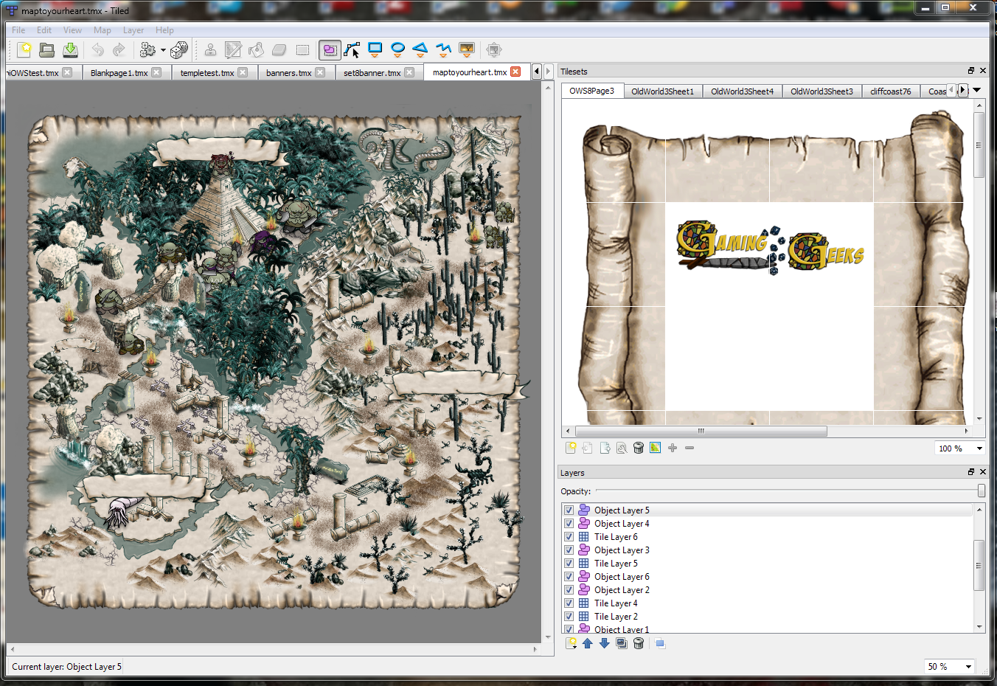Open tileset properties icon
The height and width of the screenshot is (686, 997).
coord(622,448)
